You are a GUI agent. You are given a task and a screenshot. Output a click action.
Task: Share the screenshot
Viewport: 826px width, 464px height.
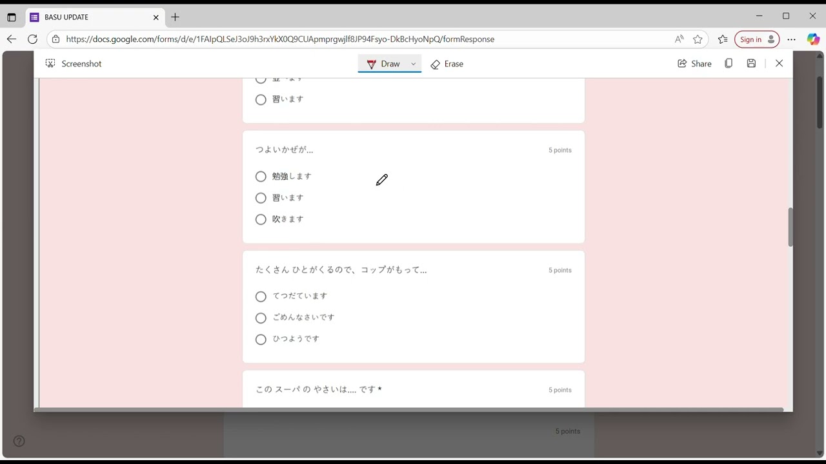694,64
